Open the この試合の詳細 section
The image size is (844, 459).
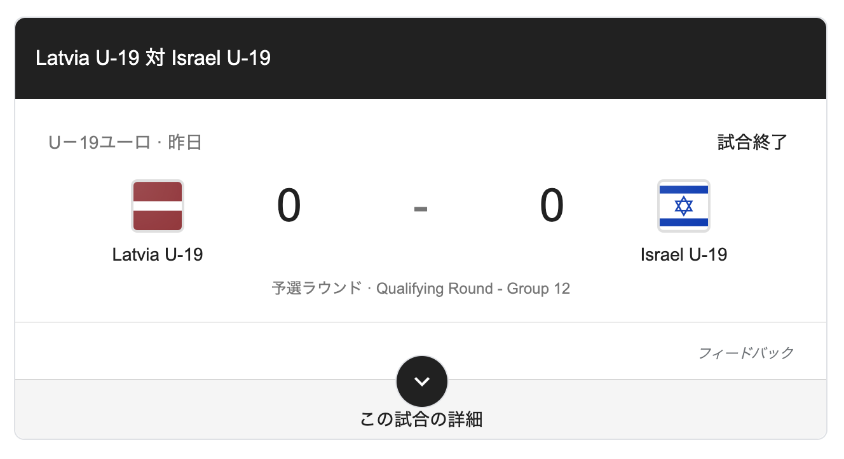(421, 420)
